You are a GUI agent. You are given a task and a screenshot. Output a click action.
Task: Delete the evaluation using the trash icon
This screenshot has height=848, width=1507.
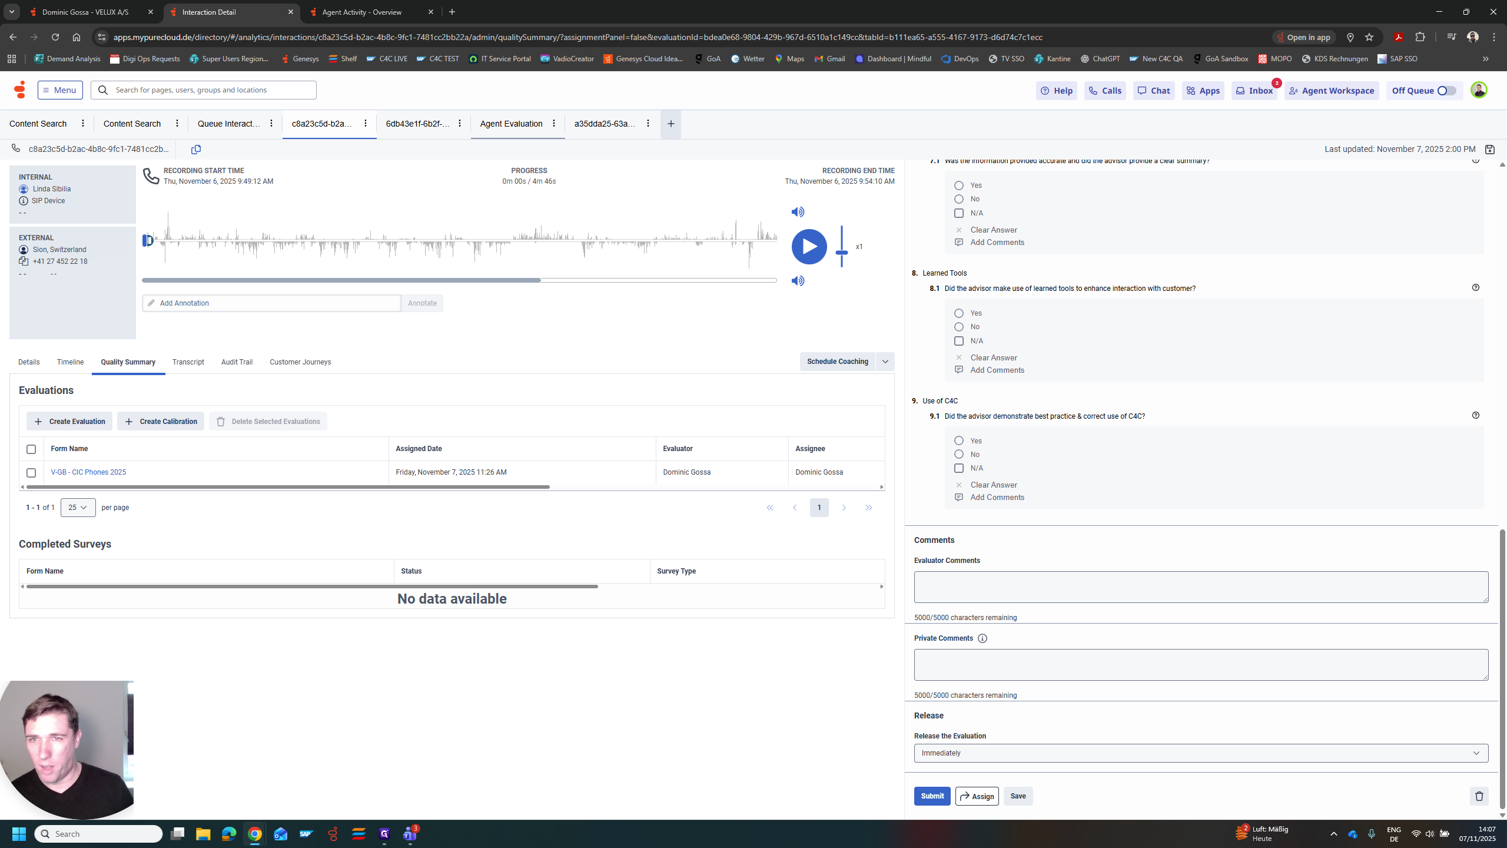click(x=1479, y=796)
